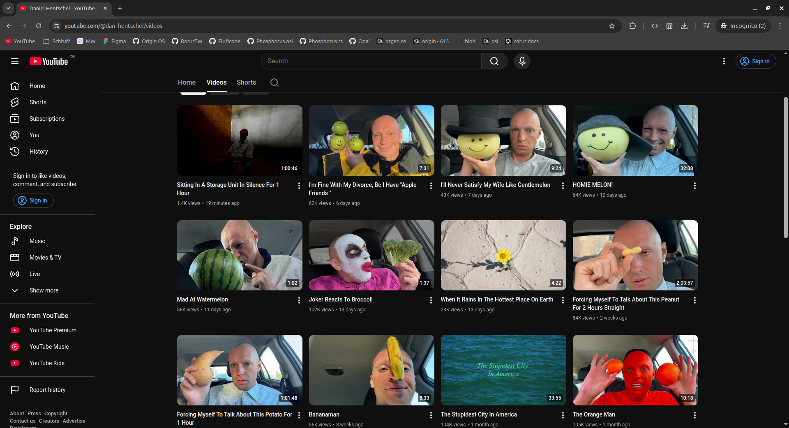Open Music under Explore

pos(47,241)
